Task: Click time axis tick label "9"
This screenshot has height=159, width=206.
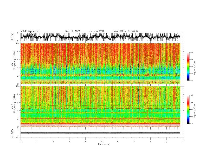Action: (166, 142)
